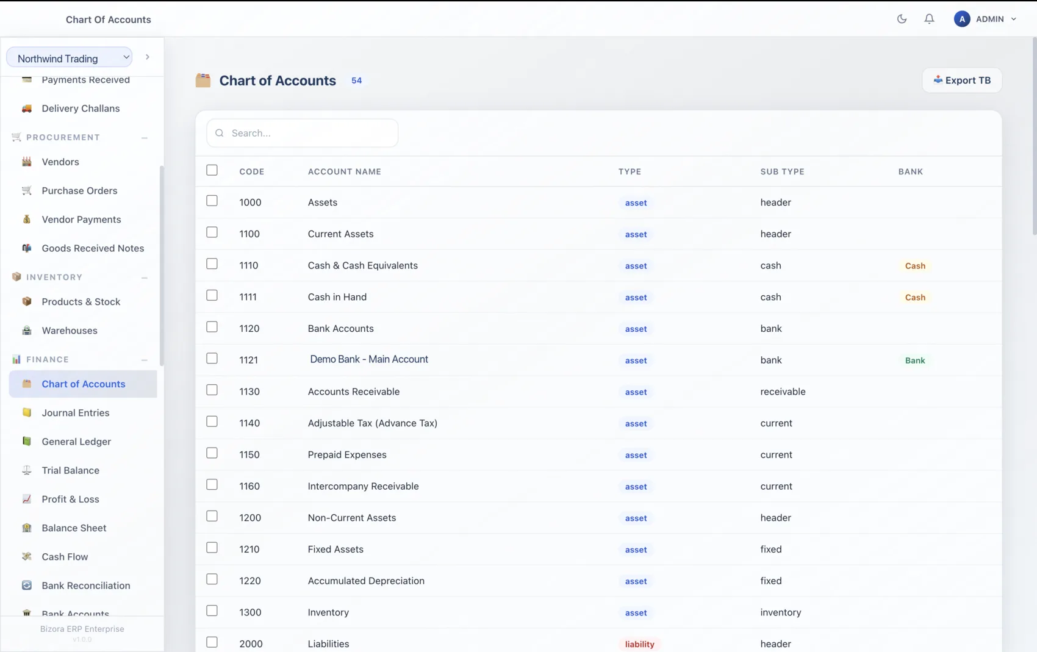The height and width of the screenshot is (652, 1037).
Task: Focus the Search accounts input field
Action: (x=303, y=133)
